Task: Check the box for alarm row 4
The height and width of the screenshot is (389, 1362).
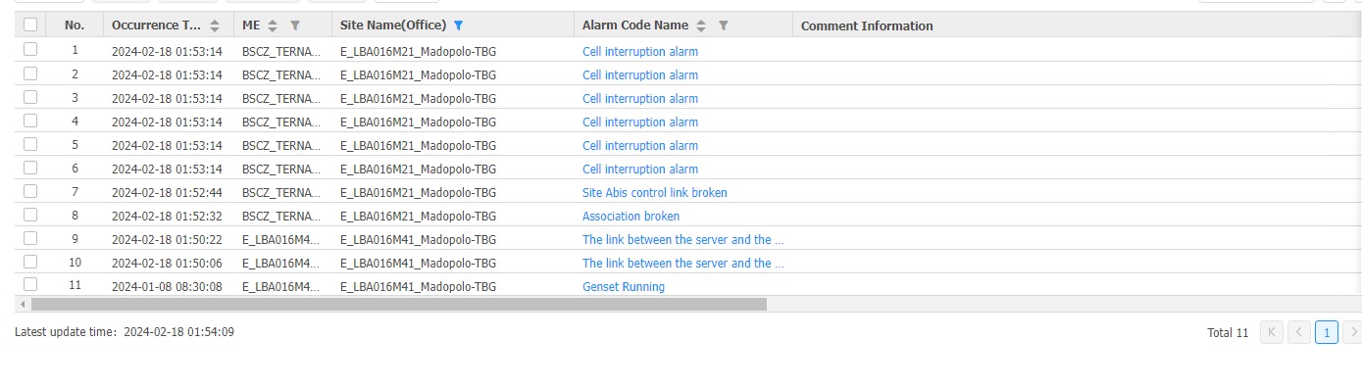Action: coord(30,121)
